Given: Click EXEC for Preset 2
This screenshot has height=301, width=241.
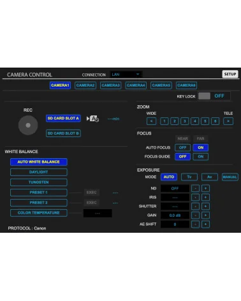Looking at the screenshot, I should point(92,203).
